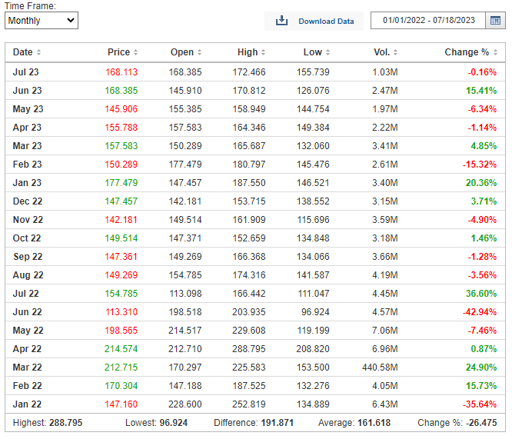Click the sort arrows next to High

click(264, 52)
